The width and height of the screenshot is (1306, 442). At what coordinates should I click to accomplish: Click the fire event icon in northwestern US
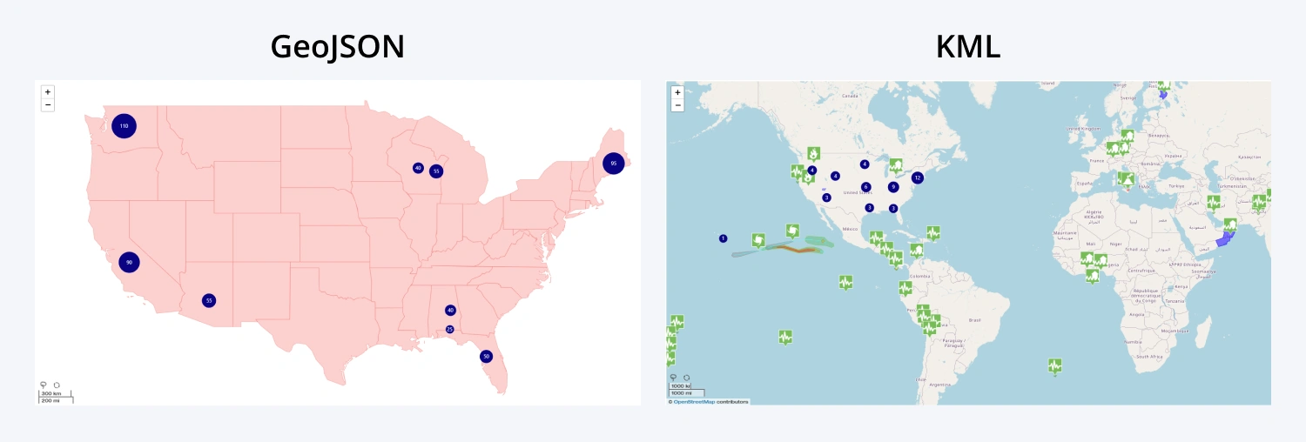pos(814,153)
